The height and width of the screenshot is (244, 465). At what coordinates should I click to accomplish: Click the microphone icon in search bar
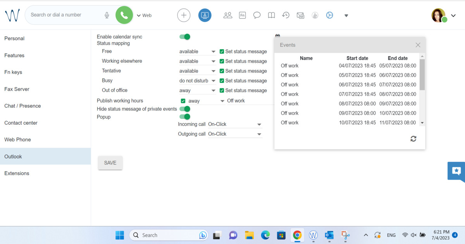coord(107,15)
